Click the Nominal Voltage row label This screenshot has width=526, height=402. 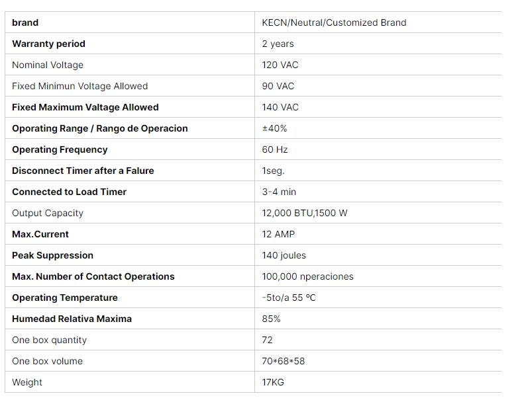(48, 65)
